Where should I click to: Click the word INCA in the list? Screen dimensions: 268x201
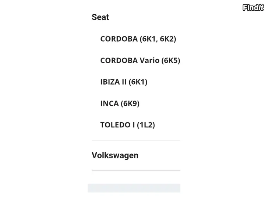109,103
